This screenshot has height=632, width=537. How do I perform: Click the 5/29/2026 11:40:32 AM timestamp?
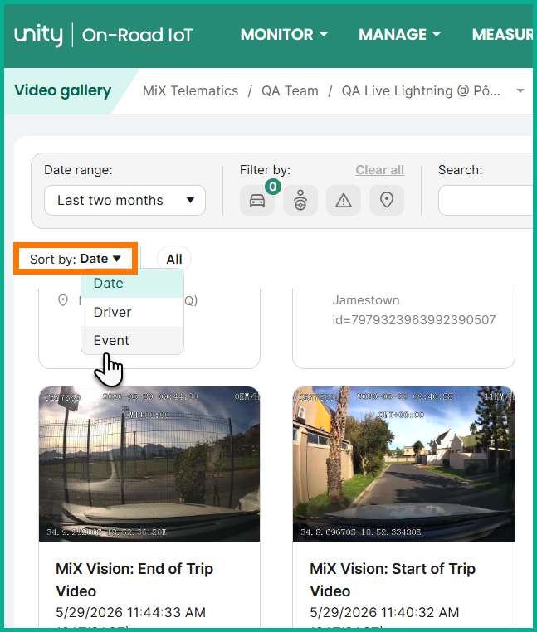(x=384, y=612)
